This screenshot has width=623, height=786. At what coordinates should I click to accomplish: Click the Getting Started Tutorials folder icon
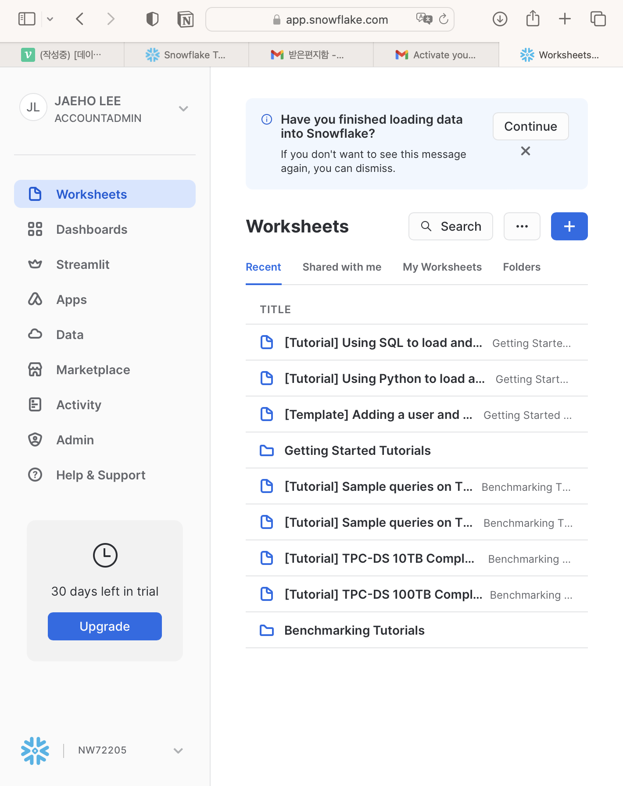(267, 450)
